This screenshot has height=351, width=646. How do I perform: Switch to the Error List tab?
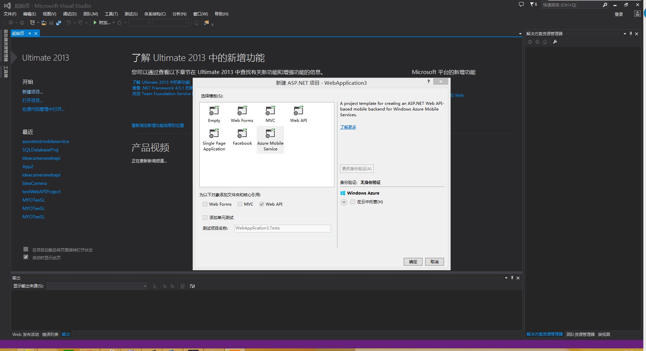pyautogui.click(x=50, y=335)
